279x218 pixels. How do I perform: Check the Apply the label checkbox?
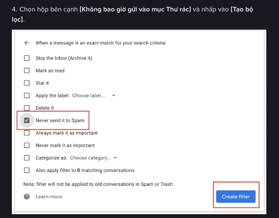point(27,96)
